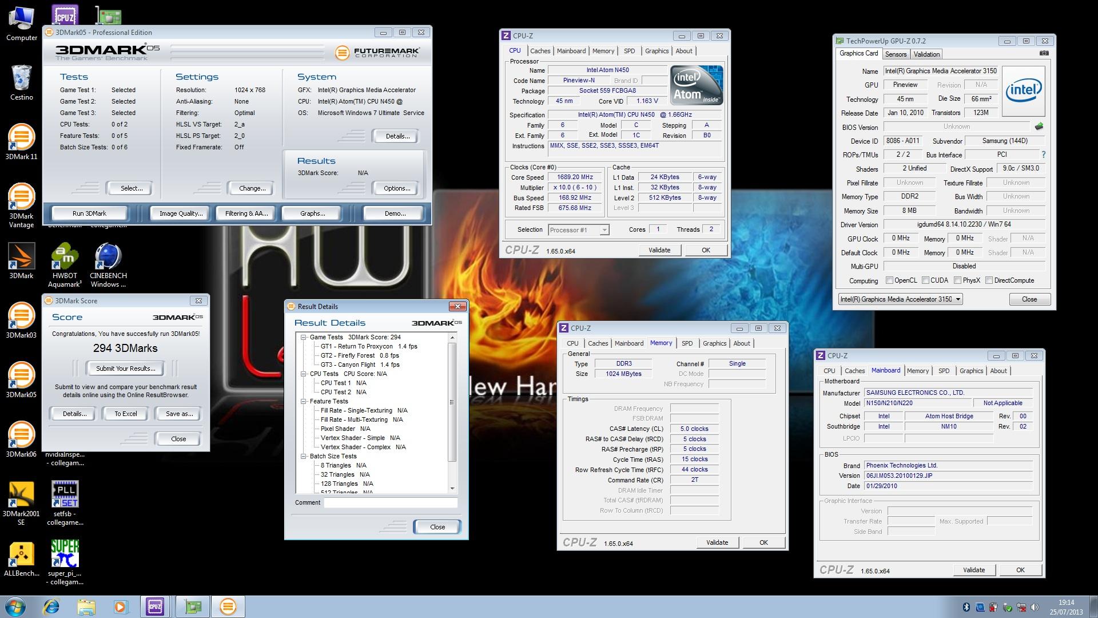The width and height of the screenshot is (1098, 618).
Task: Open the GPU selection dropdown in GPU-Z
Action: point(900,299)
